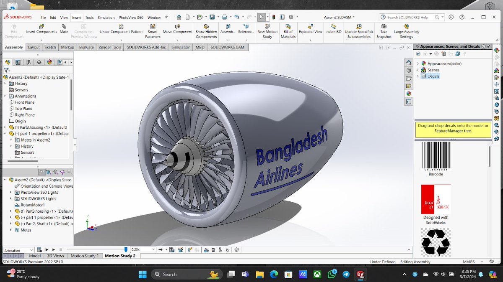
Task: Start a New Motion Study
Action: pyautogui.click(x=267, y=31)
